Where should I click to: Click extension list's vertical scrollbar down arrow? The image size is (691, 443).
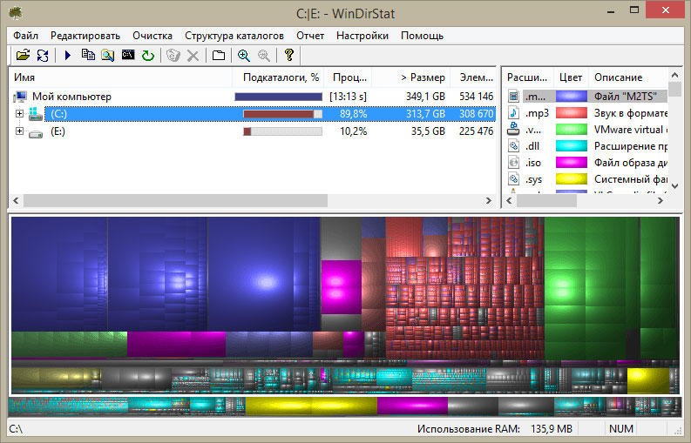[x=675, y=186]
